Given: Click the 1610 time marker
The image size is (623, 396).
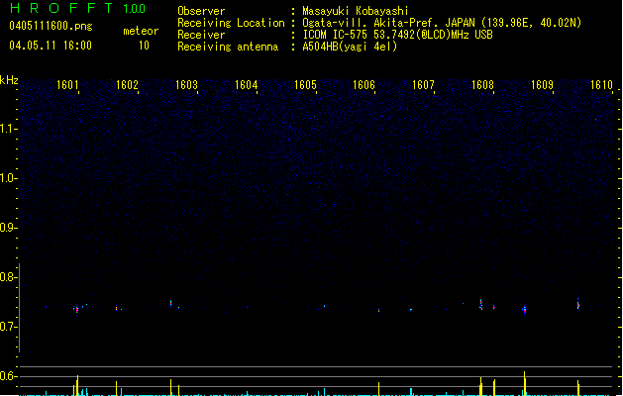Looking at the screenshot, I should coord(601,85).
